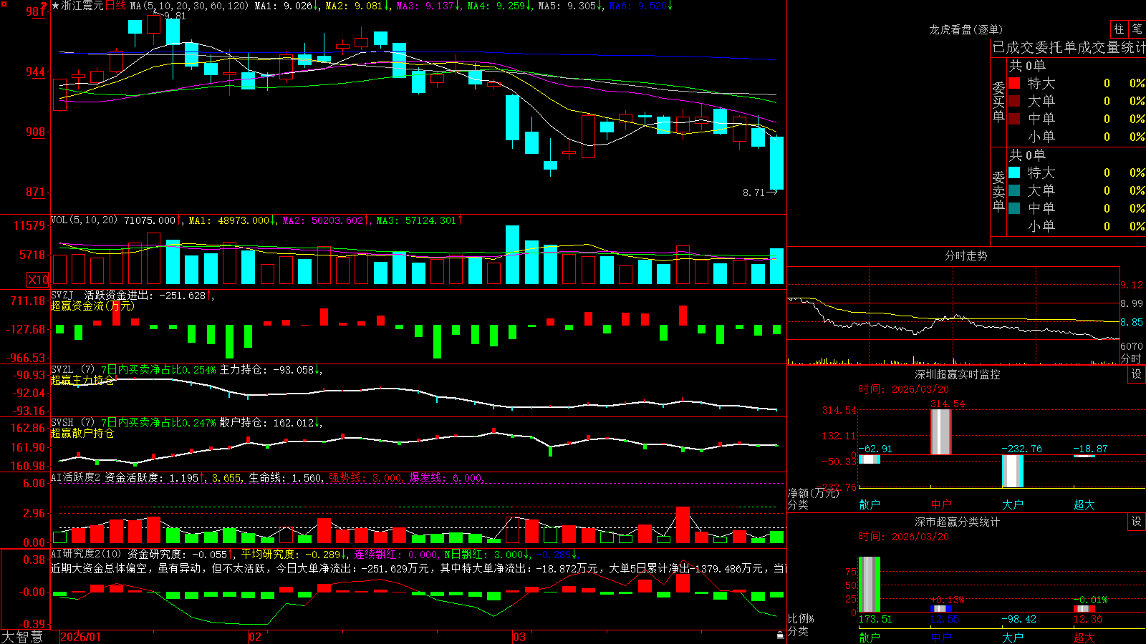Click the AI研究度2(10) indicator label
This screenshot has height=644, width=1146.
86,554
